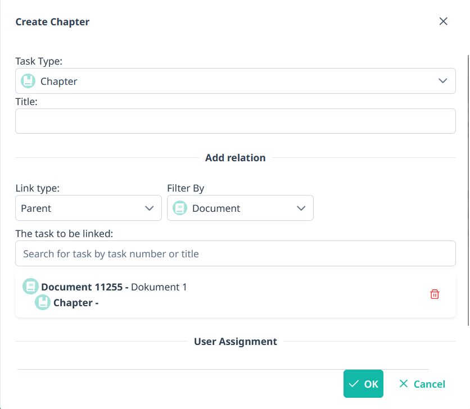
Task: Confirm with the OK button
Action: pos(363,384)
